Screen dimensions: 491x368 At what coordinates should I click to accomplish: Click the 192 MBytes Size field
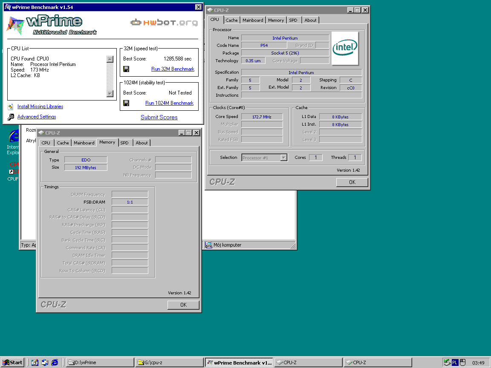(86, 167)
